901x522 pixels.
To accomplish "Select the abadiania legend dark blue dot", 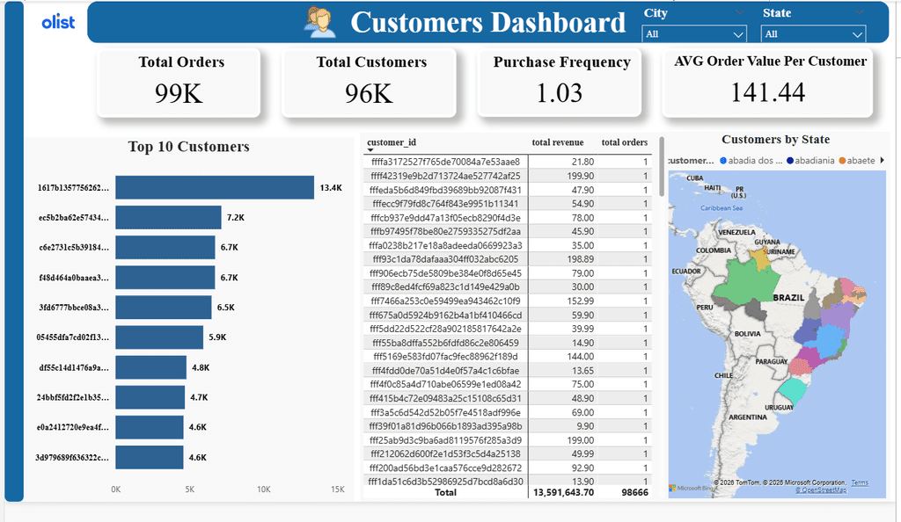I will 790,161.
